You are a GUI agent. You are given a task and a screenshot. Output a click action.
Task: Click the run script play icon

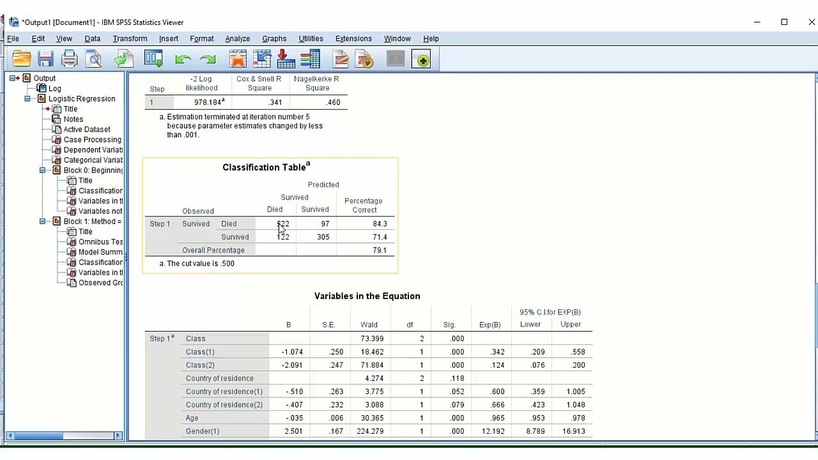click(365, 59)
